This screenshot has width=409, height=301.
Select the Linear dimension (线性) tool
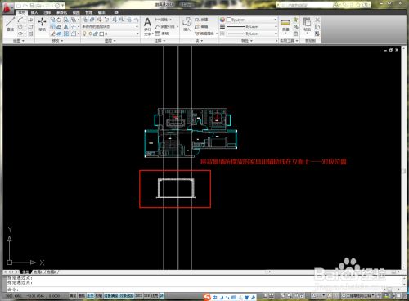click(163, 20)
